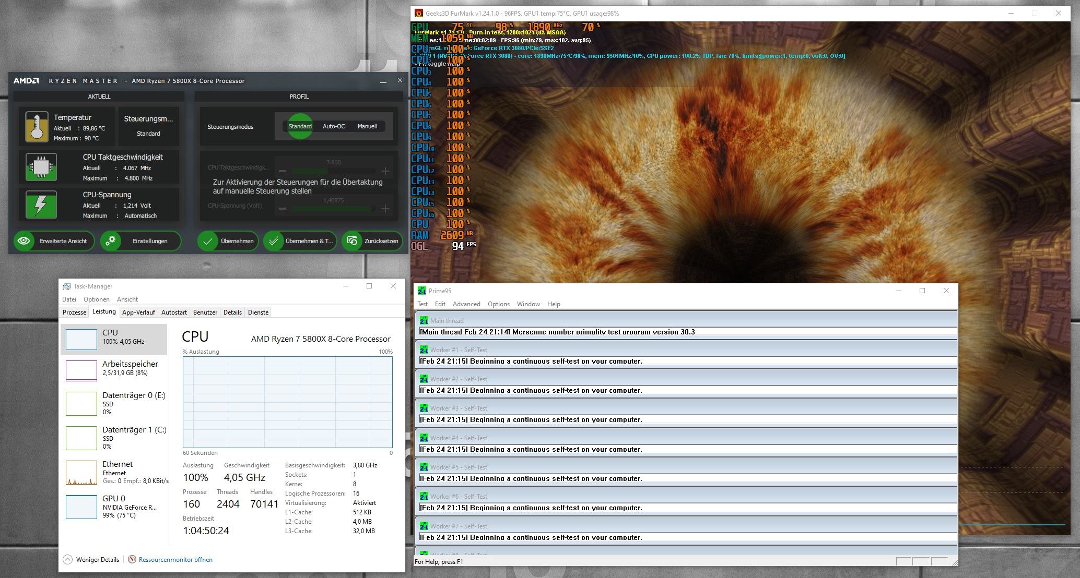1080x578 pixels.
Task: Open Einstellungen via the gear icon
Action: point(111,241)
